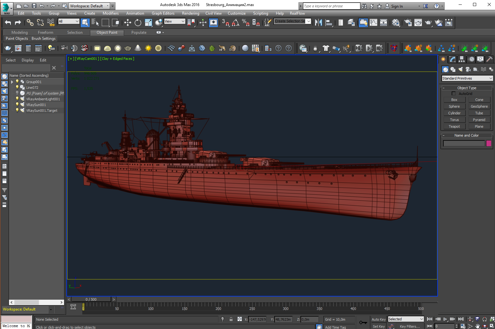Switch to the Freeform ribbon tab

(x=46, y=32)
